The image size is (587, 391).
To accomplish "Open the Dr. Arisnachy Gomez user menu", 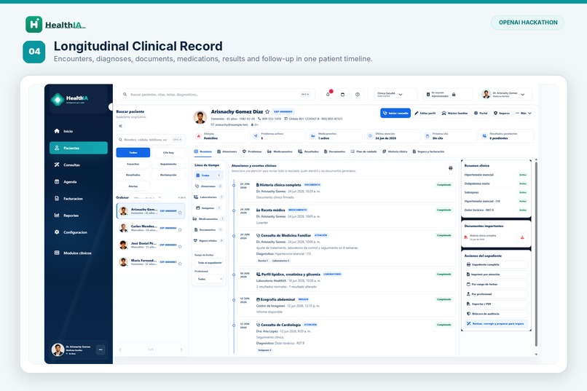I will [505, 94].
